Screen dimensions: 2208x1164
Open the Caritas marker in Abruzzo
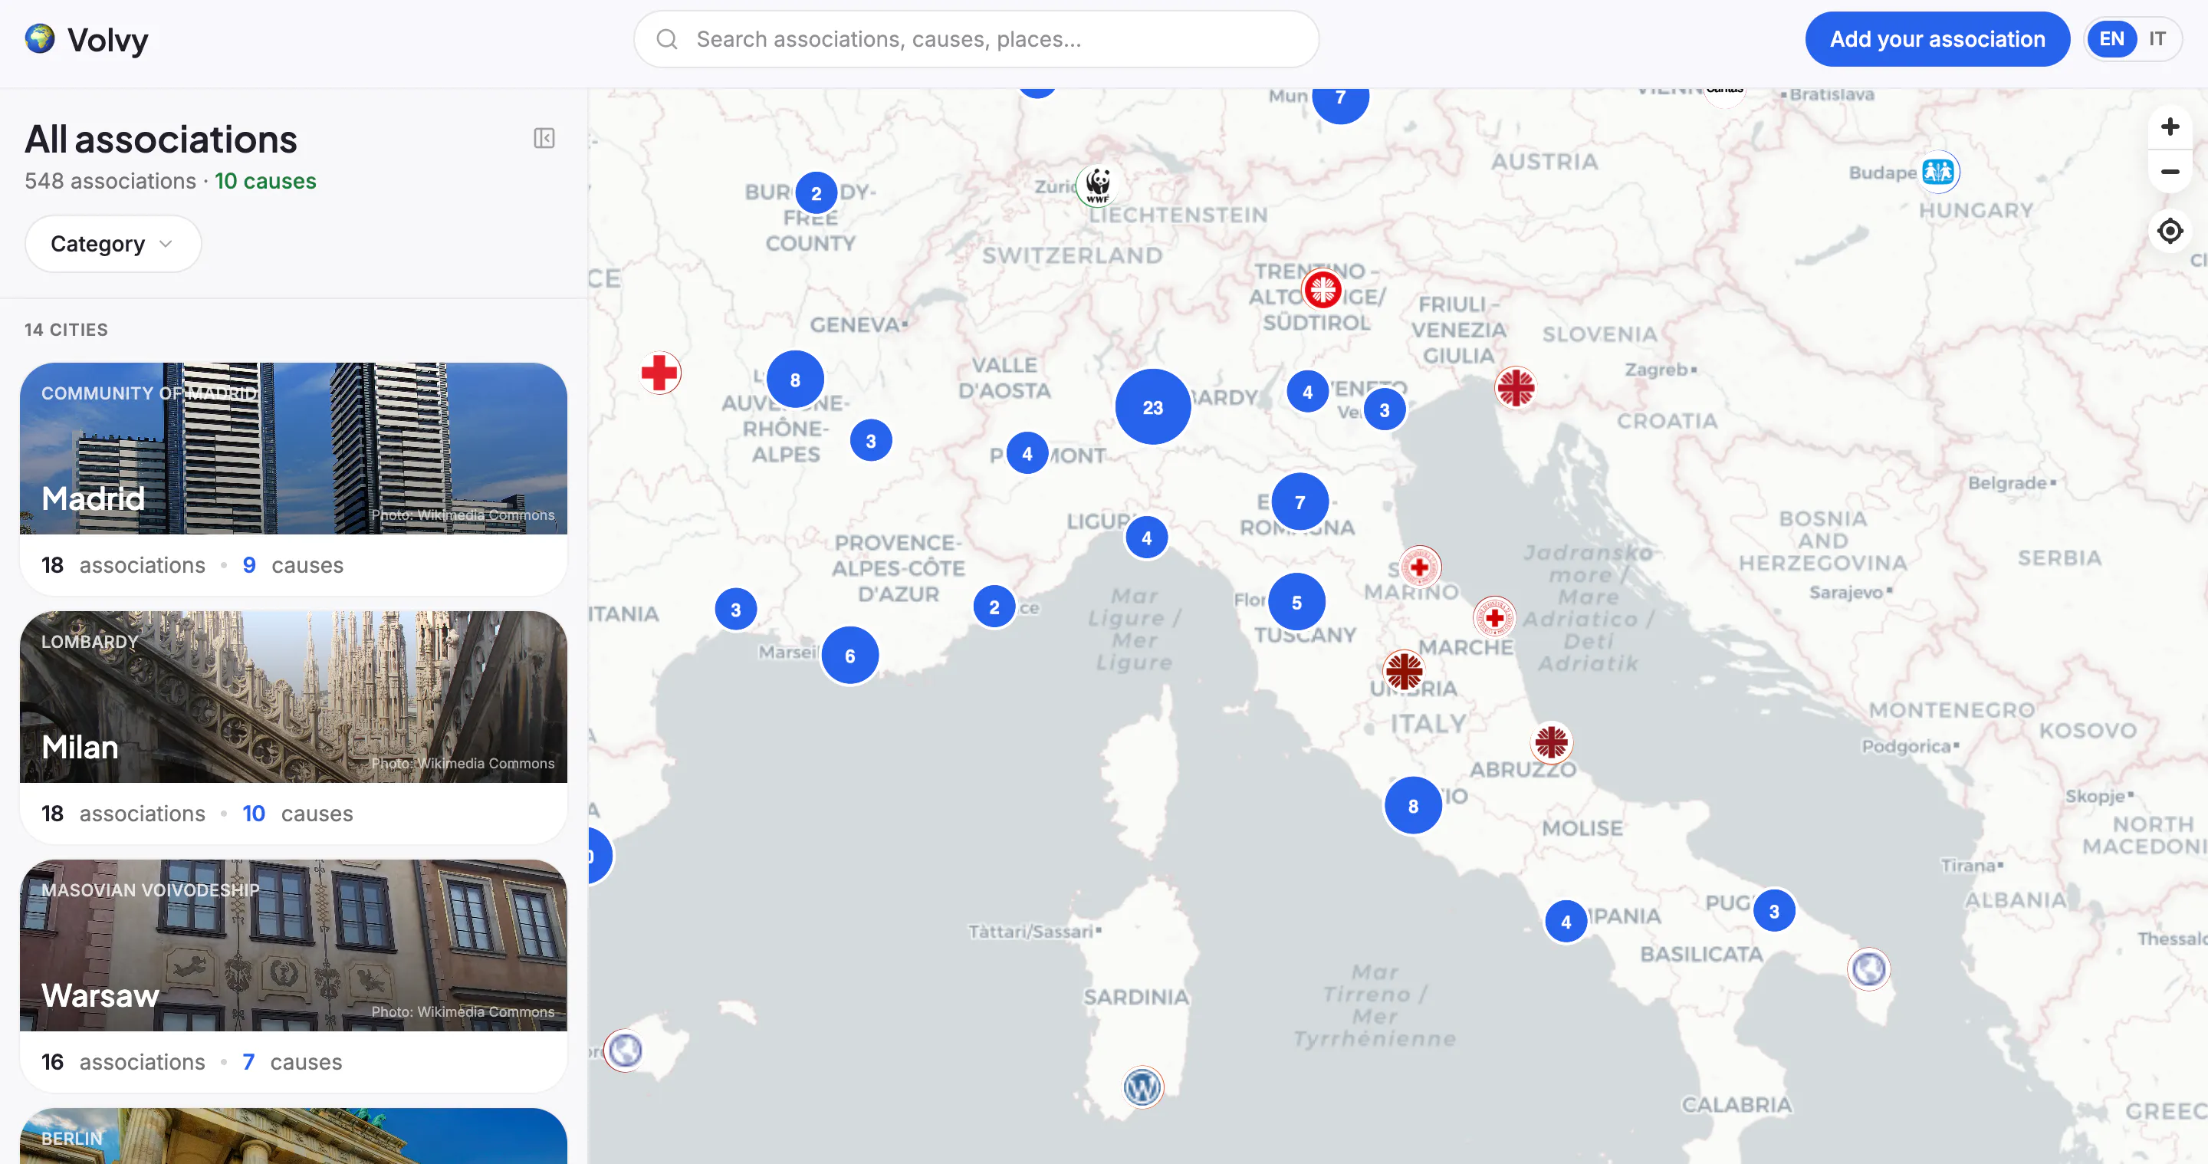click(x=1550, y=742)
